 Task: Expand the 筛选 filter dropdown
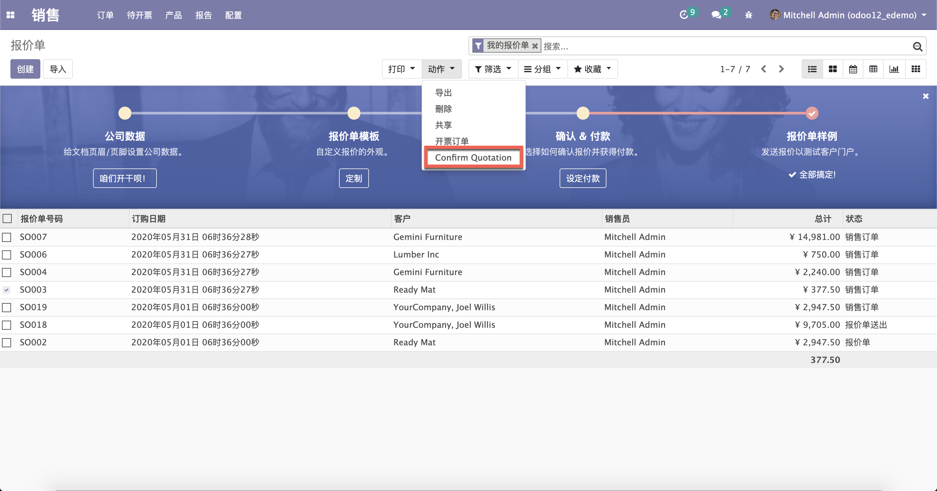click(x=492, y=69)
